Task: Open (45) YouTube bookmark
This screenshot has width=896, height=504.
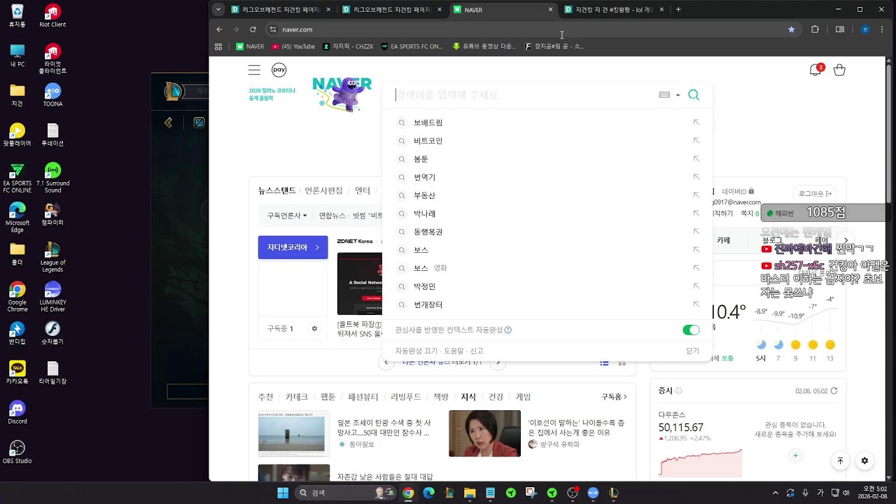Action: 293,47
